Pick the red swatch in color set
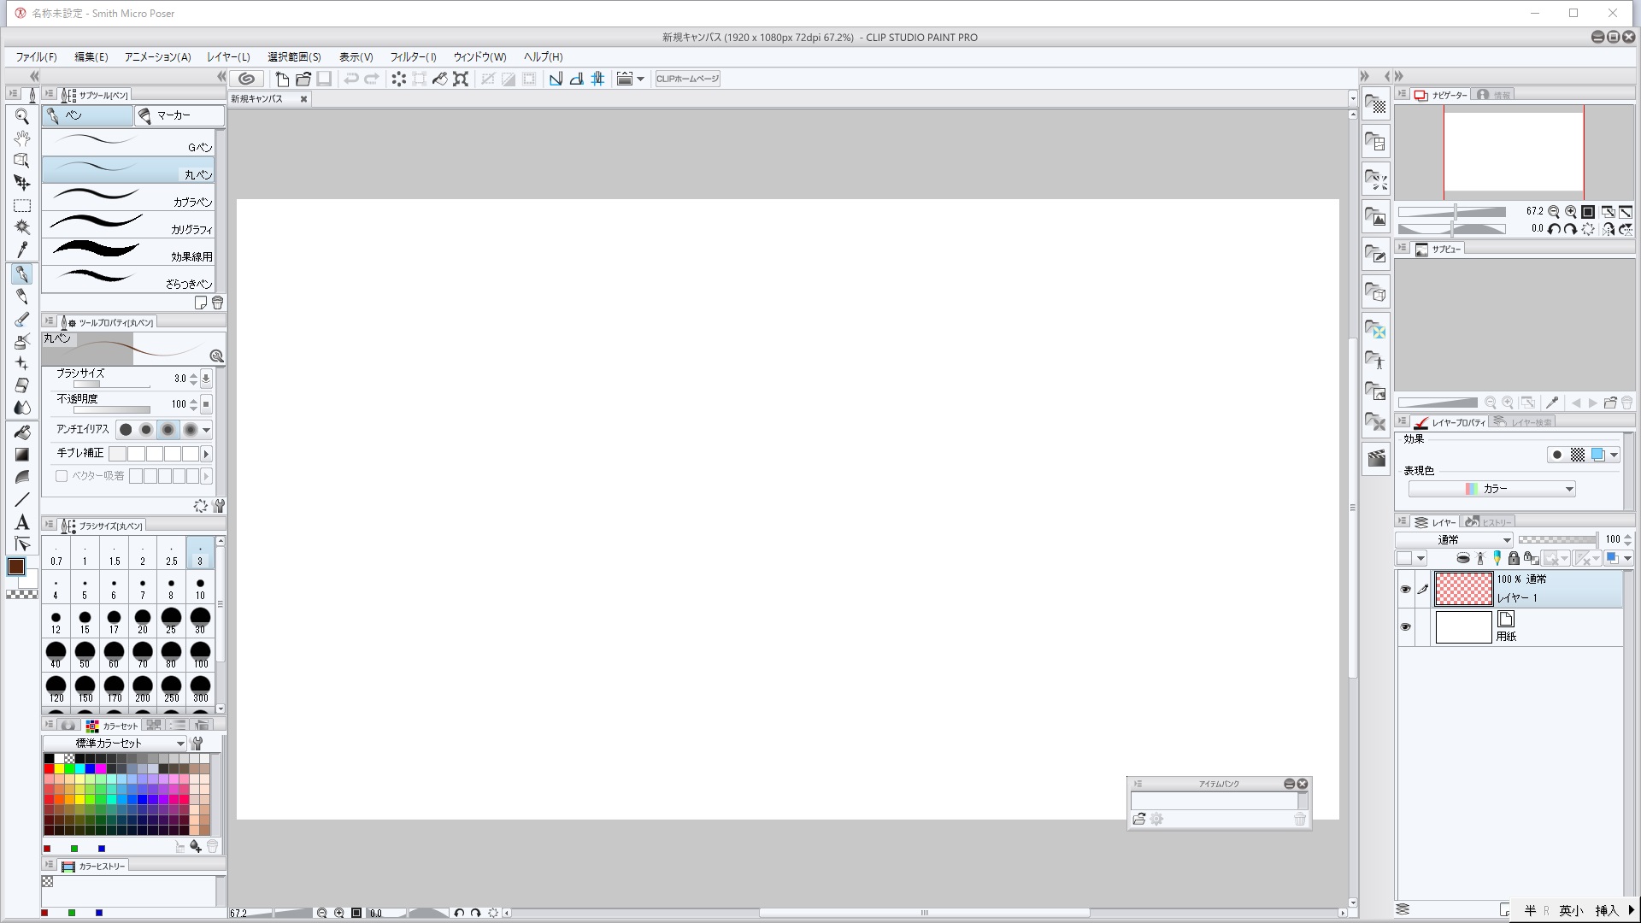This screenshot has height=923, width=1641. click(x=49, y=769)
